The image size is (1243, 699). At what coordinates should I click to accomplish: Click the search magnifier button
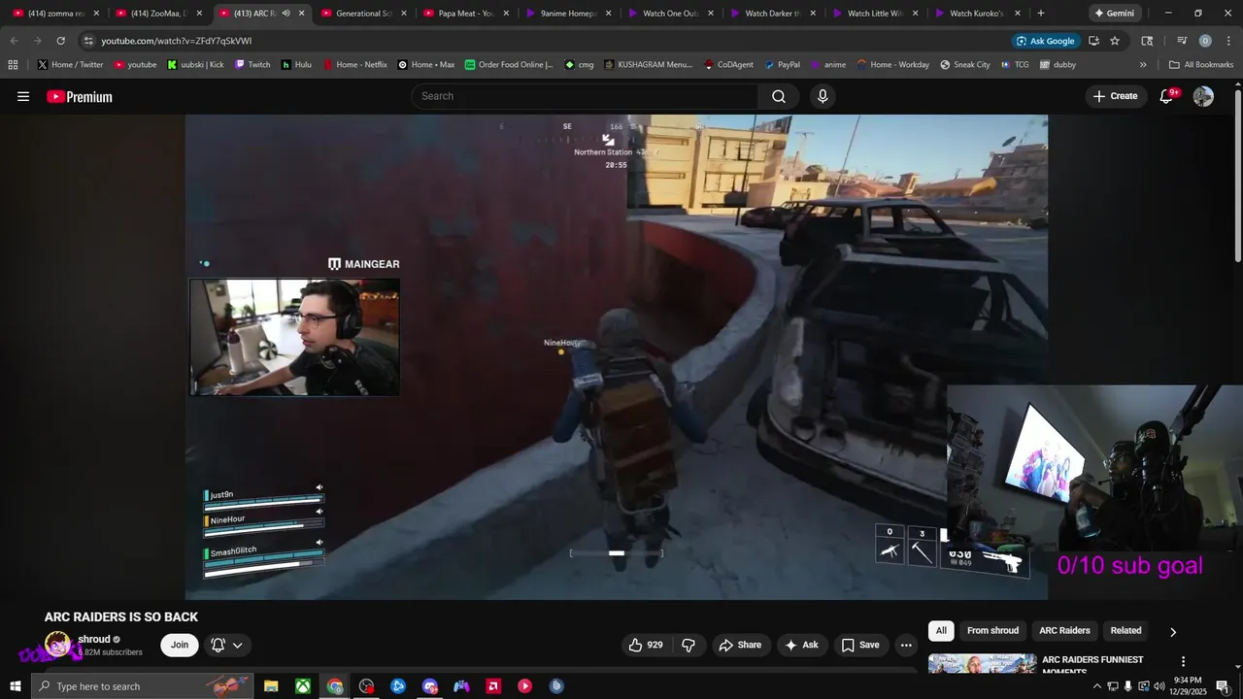[x=779, y=96]
